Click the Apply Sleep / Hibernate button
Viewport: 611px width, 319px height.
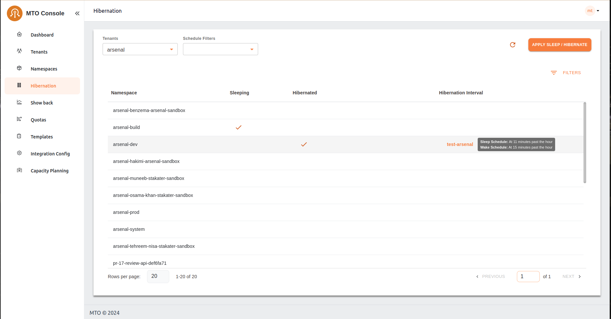[559, 45]
